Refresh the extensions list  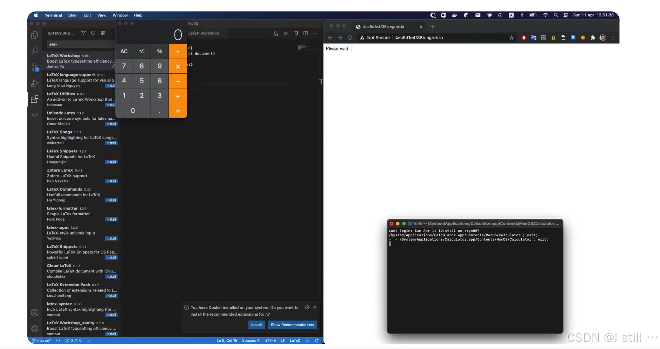(93, 33)
